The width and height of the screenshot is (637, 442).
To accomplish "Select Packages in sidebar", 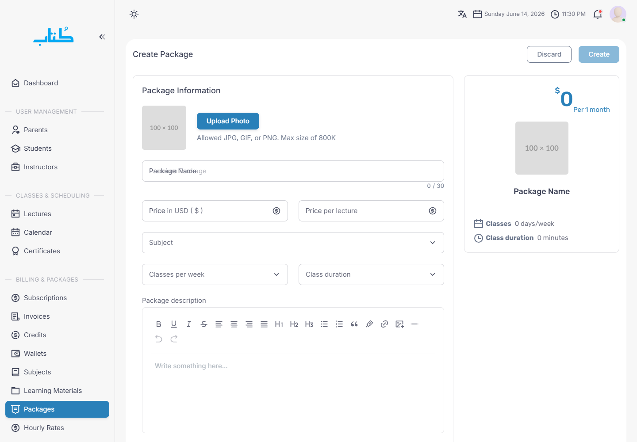I will click(x=57, y=409).
